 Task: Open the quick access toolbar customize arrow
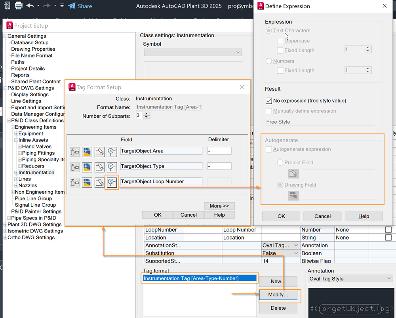62,5
